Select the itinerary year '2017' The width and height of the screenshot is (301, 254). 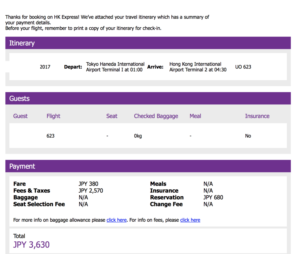(45, 67)
